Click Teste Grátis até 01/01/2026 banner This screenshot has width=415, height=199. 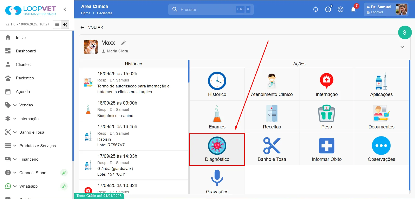click(99, 196)
